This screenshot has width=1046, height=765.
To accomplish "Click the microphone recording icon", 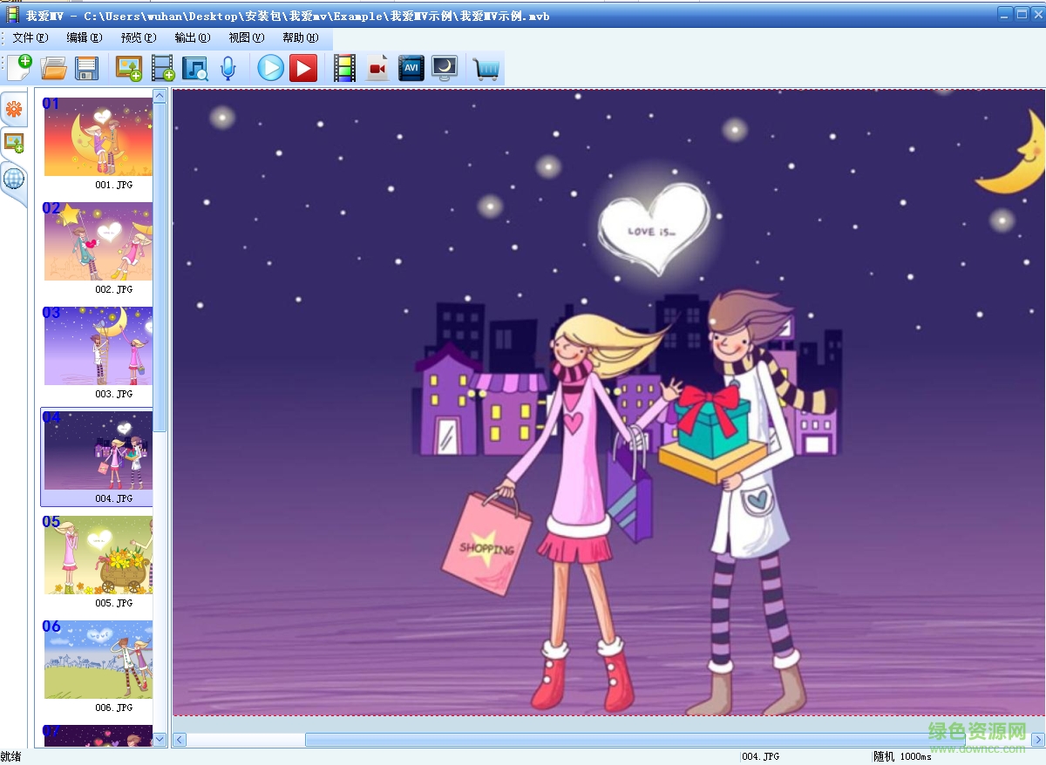I will tap(228, 68).
